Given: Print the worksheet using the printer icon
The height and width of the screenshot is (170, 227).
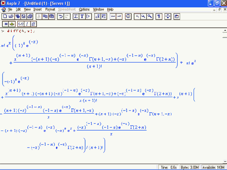Looking at the screenshot, I should coord(30,16).
